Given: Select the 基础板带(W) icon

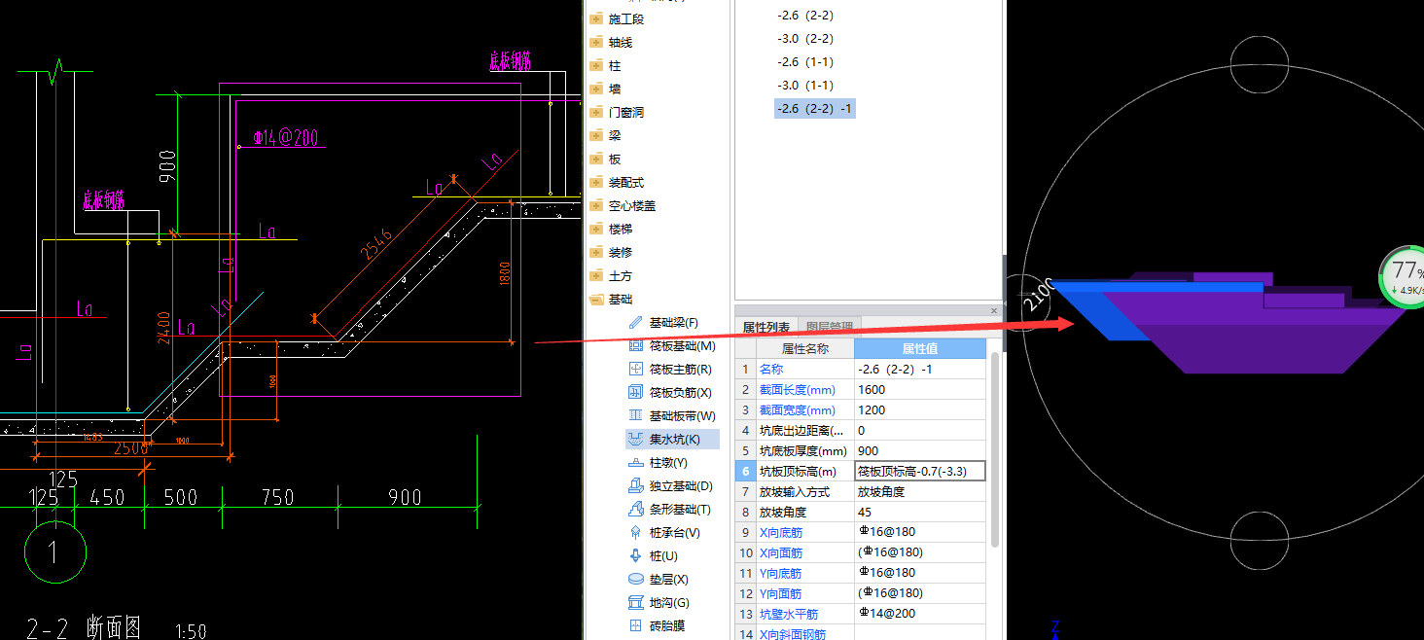Looking at the screenshot, I should tap(636, 415).
